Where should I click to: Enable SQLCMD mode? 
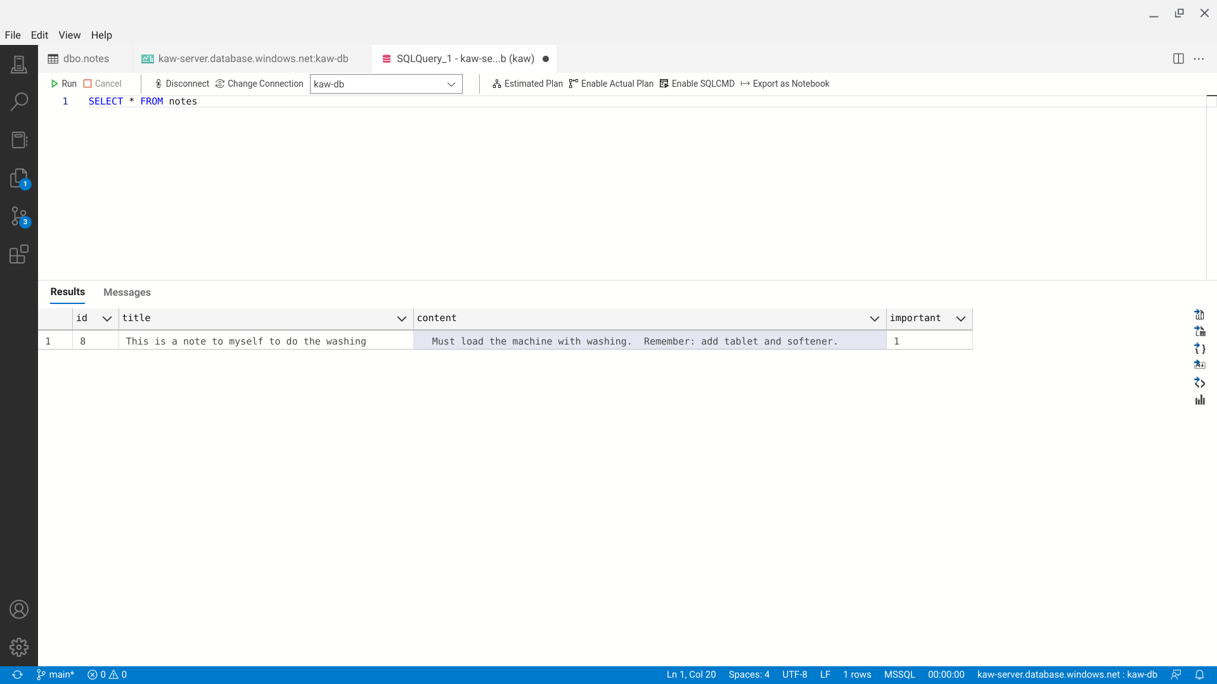coord(697,84)
